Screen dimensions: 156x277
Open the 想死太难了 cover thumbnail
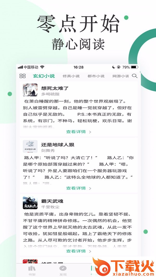point(30,90)
